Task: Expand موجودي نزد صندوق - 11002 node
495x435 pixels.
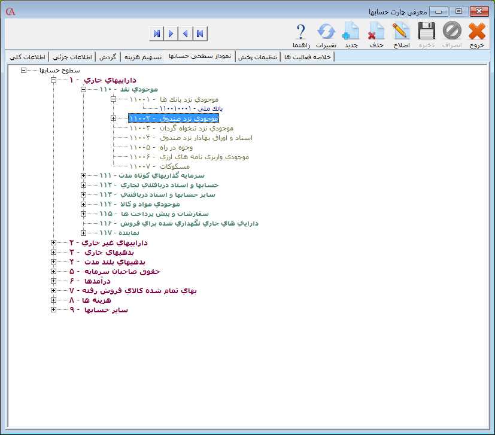Action: click(x=113, y=118)
